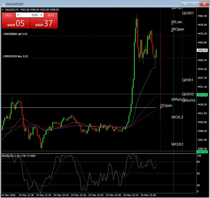Screen dimensions: 210x198
Task: Collapse the one-click trading panel triangle
Action: coord(3,10)
